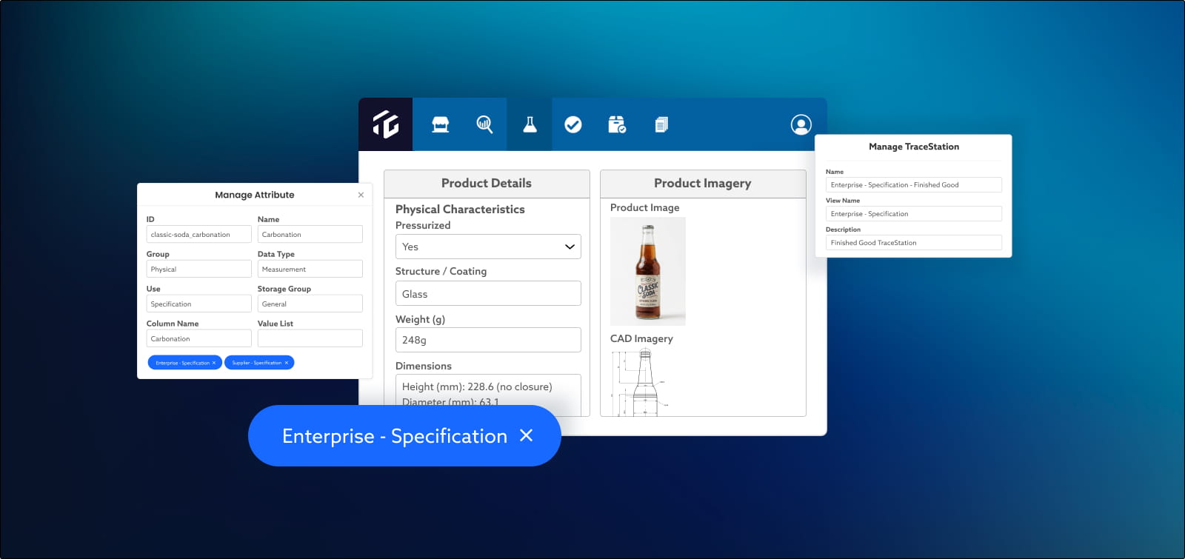The image size is (1185, 559).
Task: Click the Manage TraceStation title
Action: coord(913,147)
